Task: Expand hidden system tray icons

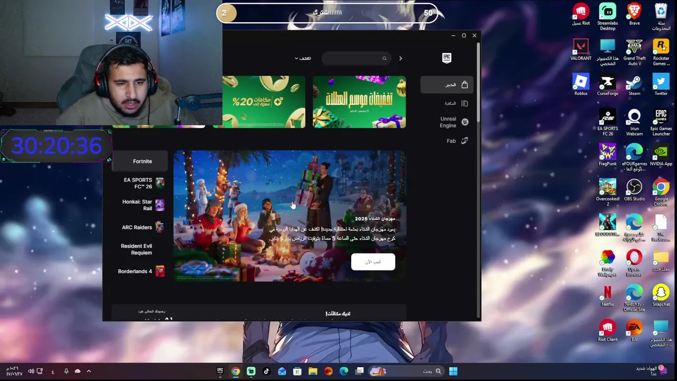Action: coord(89,371)
